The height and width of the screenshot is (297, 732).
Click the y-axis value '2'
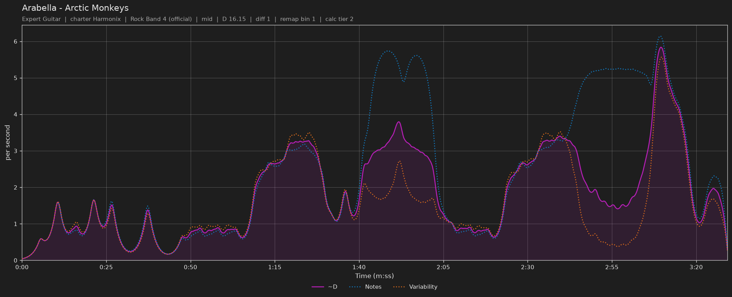tap(16, 188)
